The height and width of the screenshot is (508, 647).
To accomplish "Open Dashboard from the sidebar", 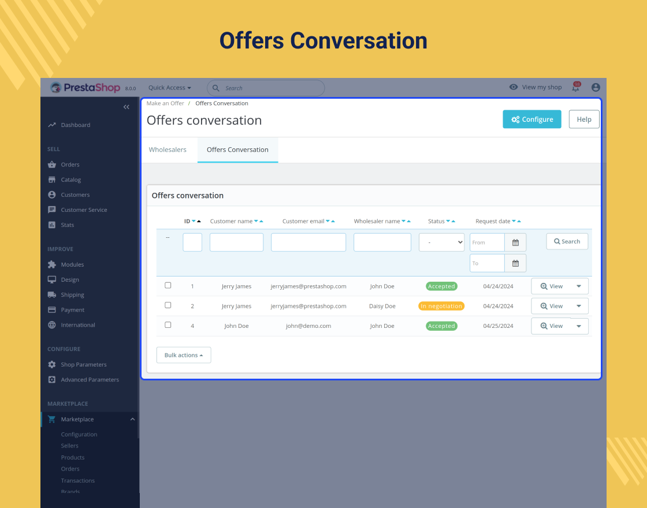I will [x=75, y=125].
